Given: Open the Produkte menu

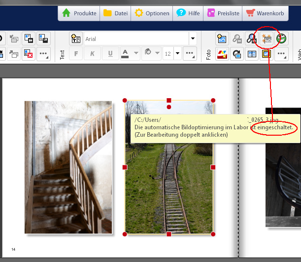Looking at the screenshot, I should pyautogui.click(x=79, y=13).
